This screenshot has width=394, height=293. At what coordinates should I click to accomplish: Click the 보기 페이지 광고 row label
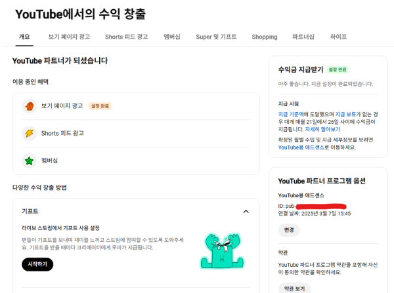[x=62, y=106]
